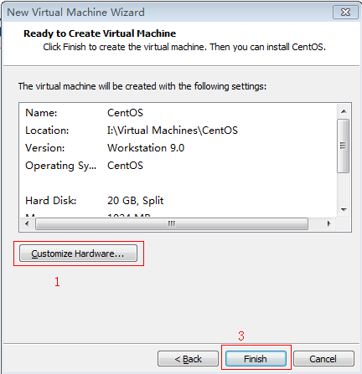Viewport: 362px width, 374px height.
Task: Select the location 'I:\Virtual Machines\CentOS'
Action: pos(173,131)
